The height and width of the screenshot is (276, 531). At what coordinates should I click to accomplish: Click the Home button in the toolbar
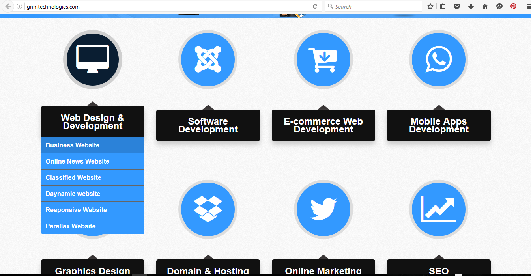tap(485, 6)
